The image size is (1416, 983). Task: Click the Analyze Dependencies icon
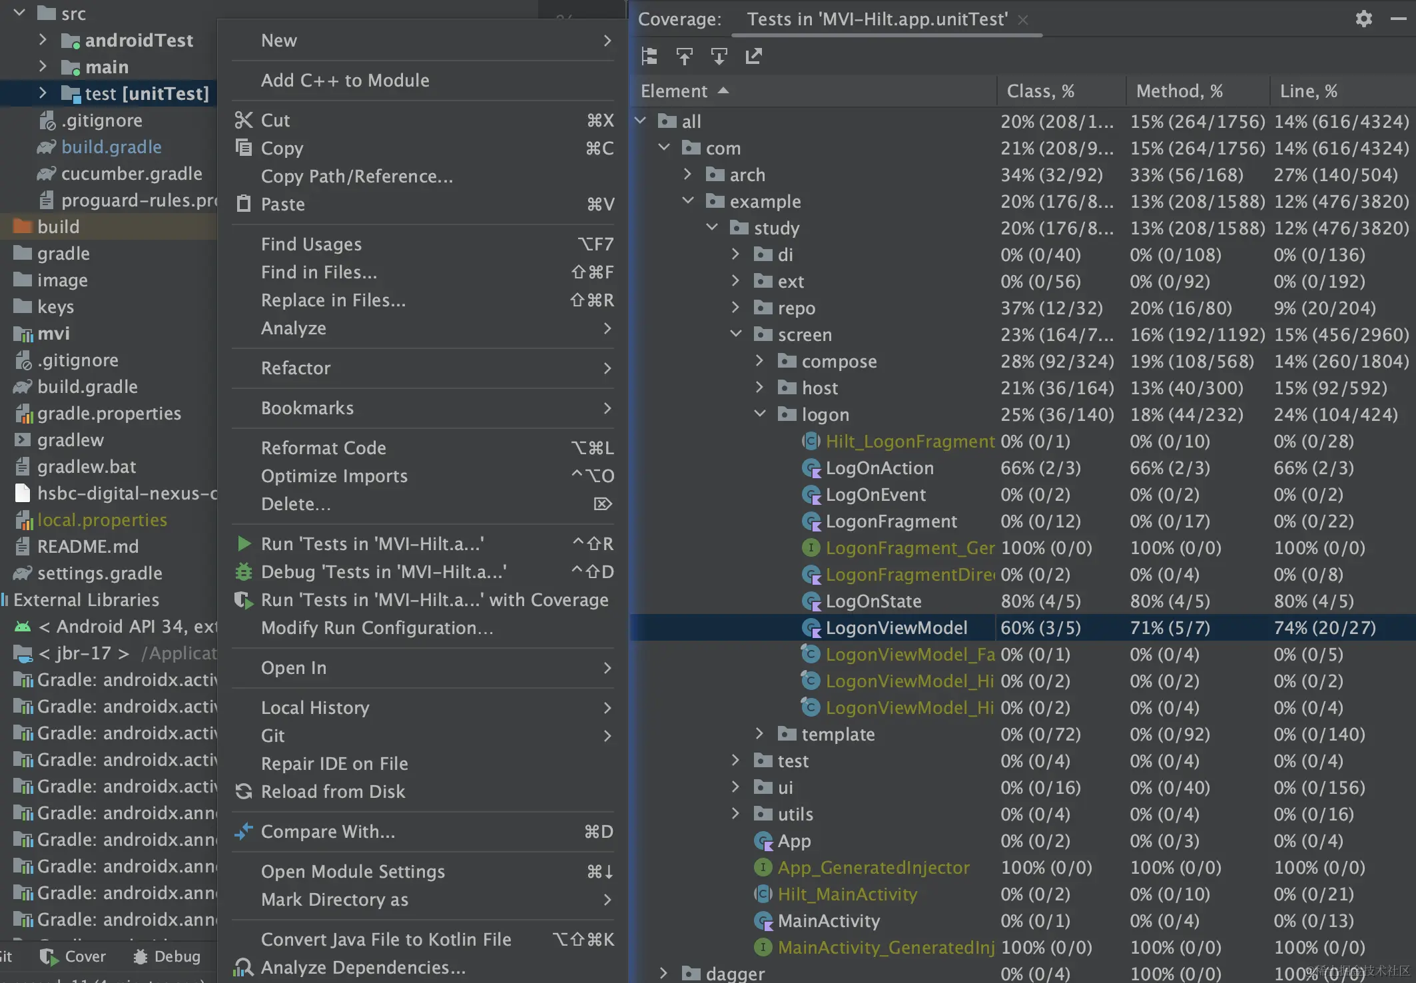244,967
